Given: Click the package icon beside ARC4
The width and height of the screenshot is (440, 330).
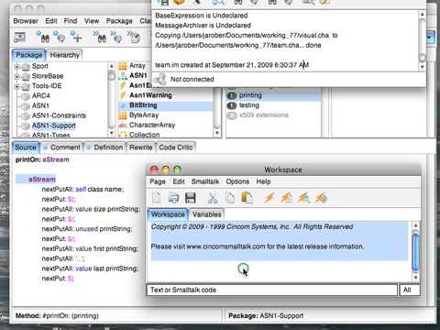Looking at the screenshot, I should point(26,96).
